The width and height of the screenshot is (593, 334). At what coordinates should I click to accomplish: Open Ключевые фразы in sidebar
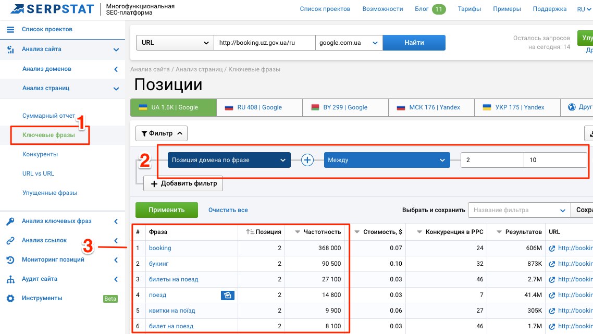tap(48, 135)
